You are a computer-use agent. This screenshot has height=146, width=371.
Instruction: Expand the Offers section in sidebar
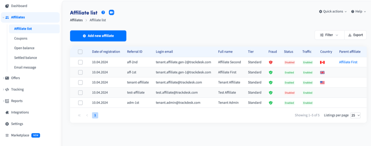15,78
